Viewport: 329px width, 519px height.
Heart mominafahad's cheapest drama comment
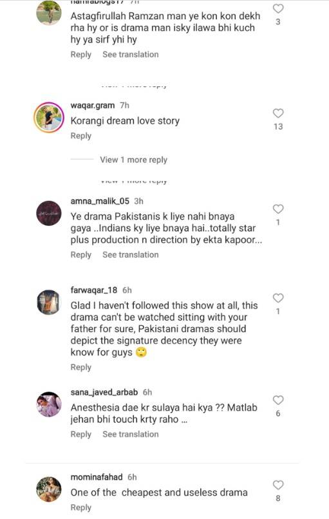(278, 485)
